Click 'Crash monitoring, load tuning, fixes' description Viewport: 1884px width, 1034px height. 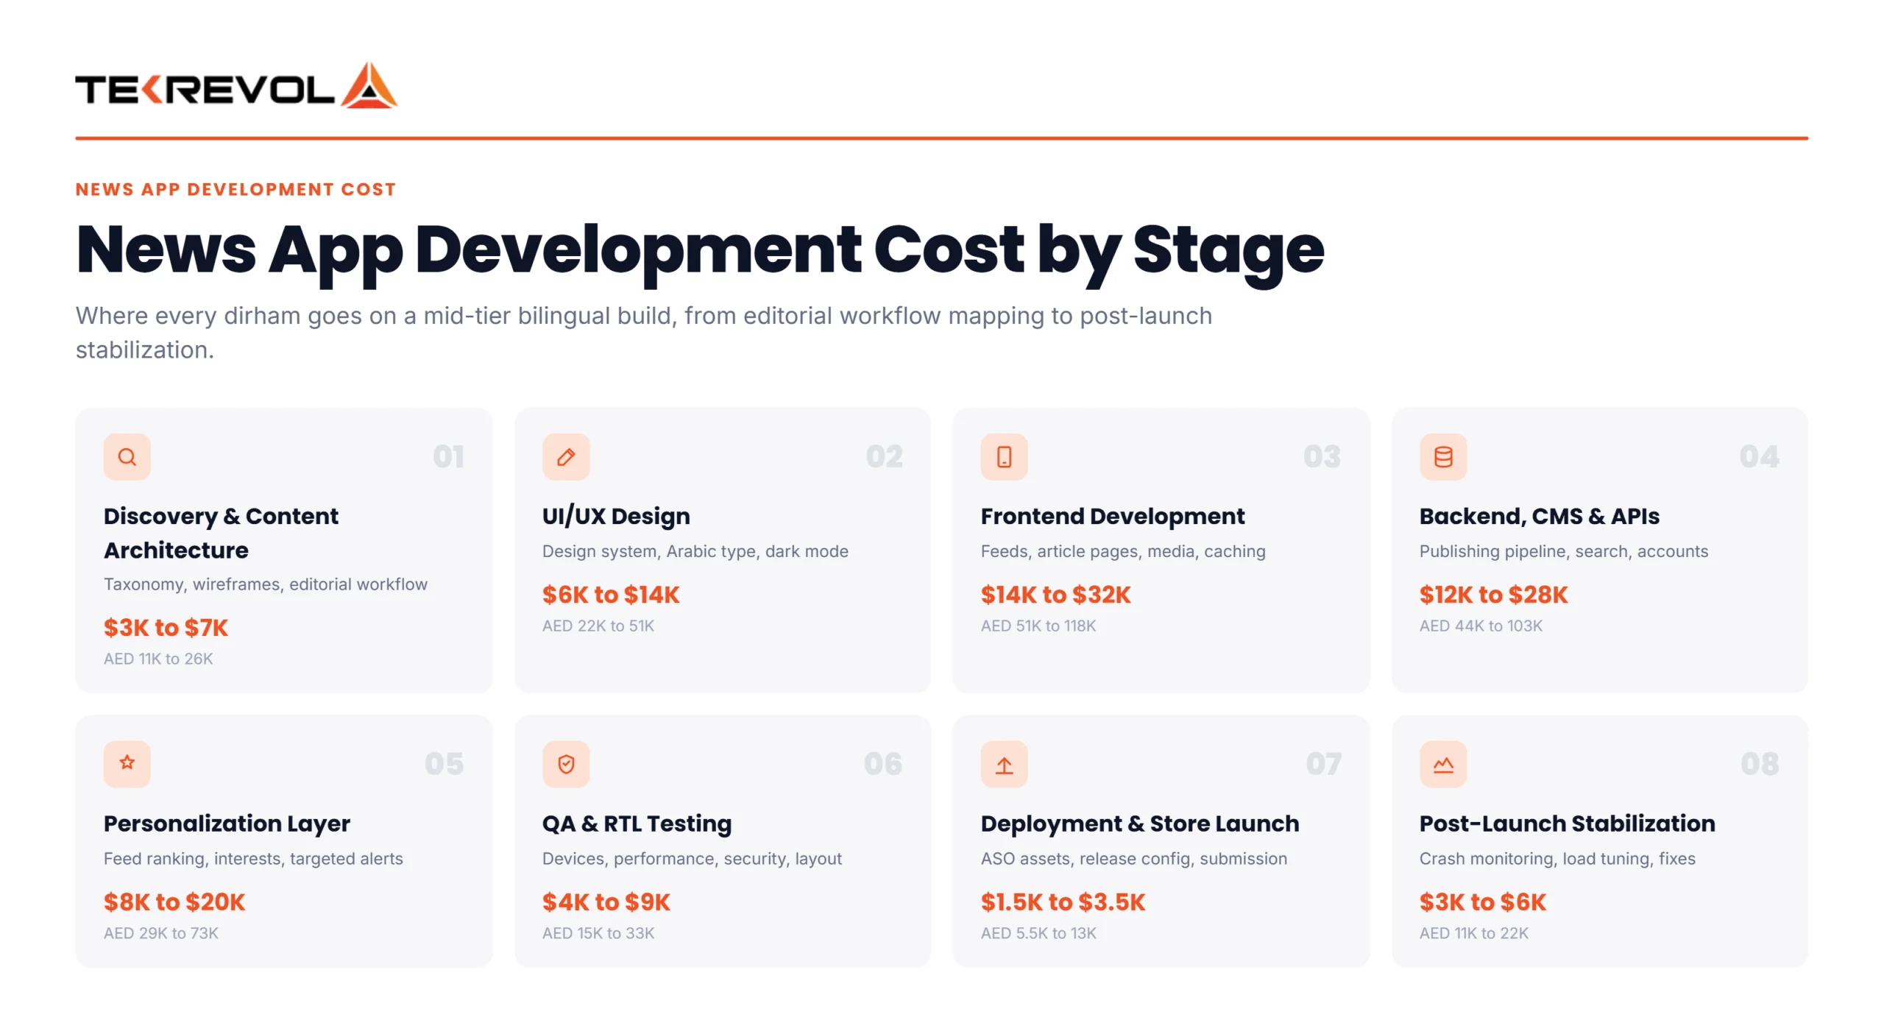click(1557, 859)
